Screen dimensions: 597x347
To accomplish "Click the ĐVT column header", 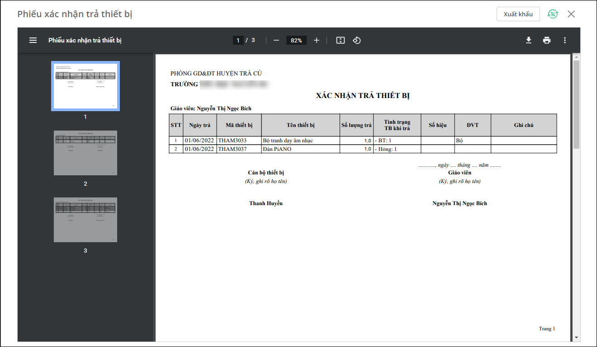I will tap(473, 125).
